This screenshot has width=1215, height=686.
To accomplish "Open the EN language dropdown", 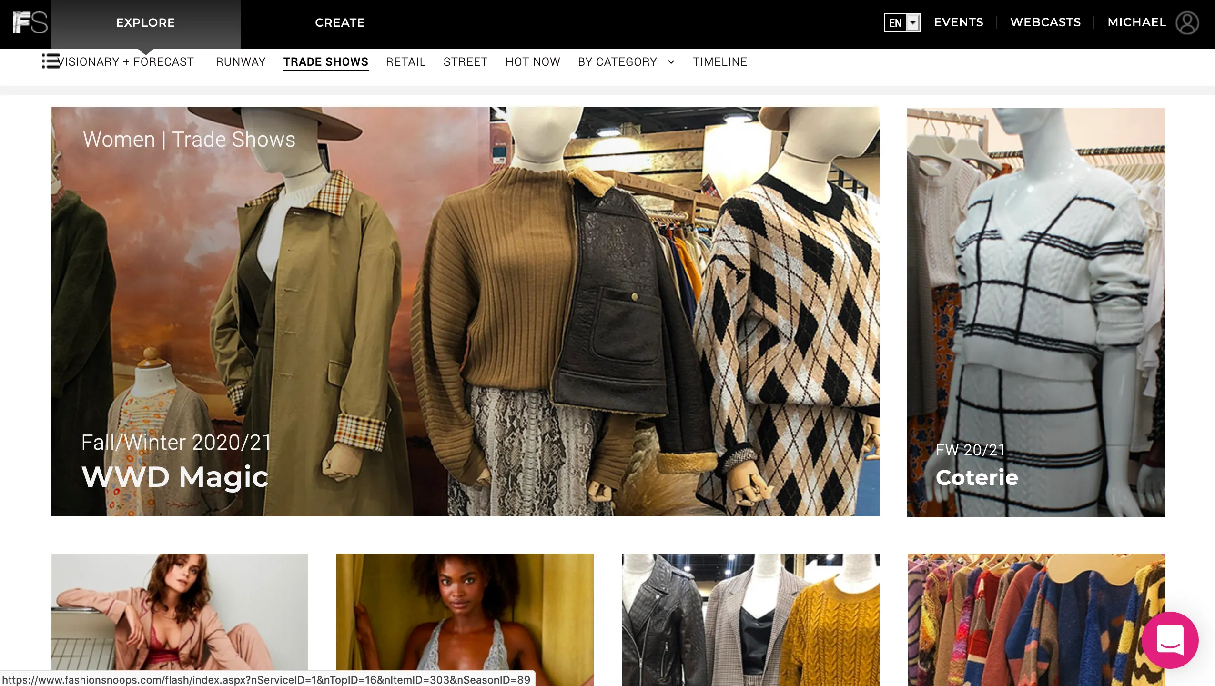I will (x=902, y=22).
